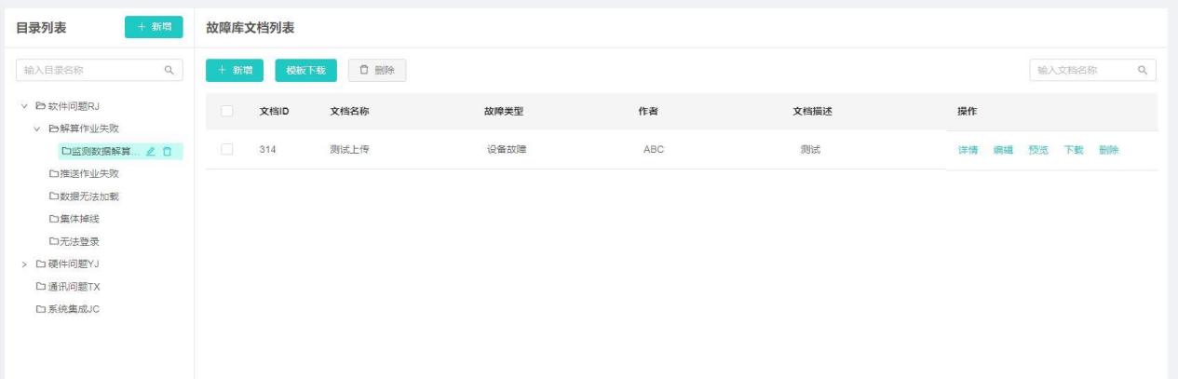
Task: Open 详情 link for document 314
Action: pos(968,150)
